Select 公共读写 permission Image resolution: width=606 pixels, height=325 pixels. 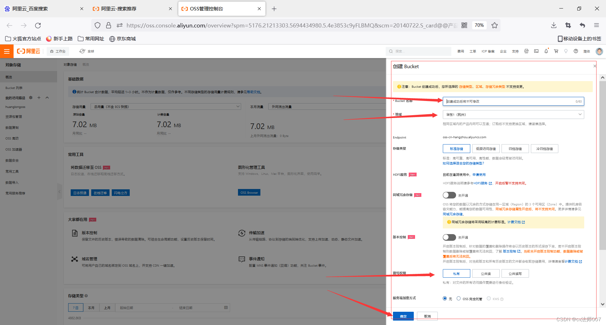[515, 274]
